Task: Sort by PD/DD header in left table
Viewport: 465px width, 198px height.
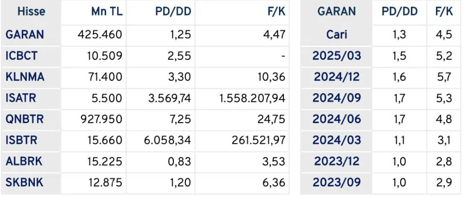Action: (173, 12)
